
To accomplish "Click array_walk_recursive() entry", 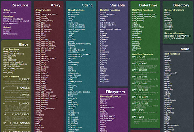I will (45, 109).
